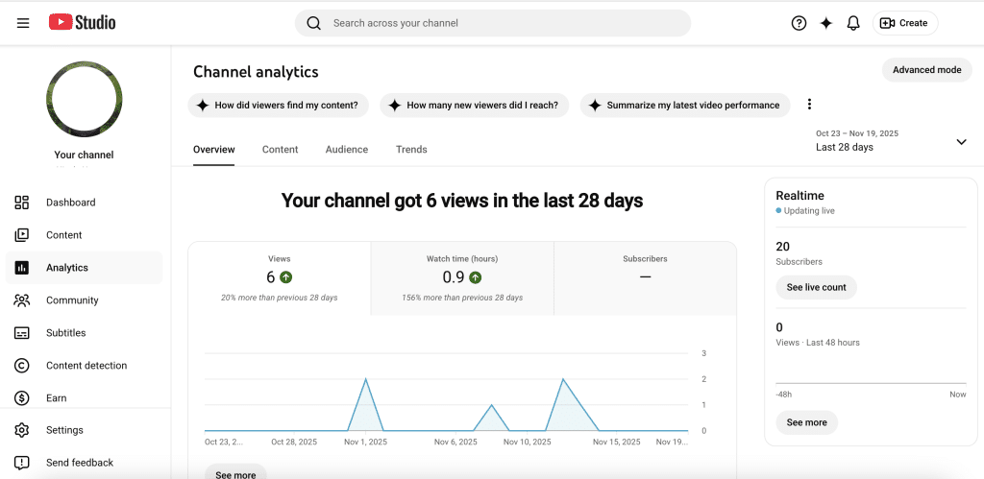The image size is (984, 479).
Task: Click the 'Realtime' card title
Action: click(x=800, y=196)
